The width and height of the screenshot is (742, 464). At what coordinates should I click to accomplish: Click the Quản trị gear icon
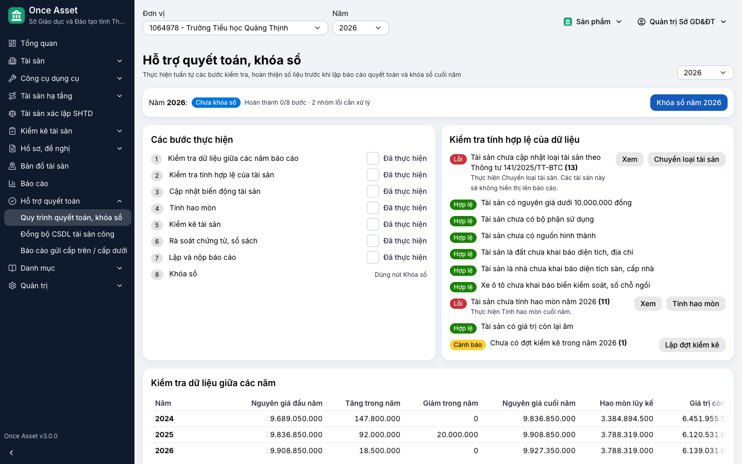click(x=12, y=286)
